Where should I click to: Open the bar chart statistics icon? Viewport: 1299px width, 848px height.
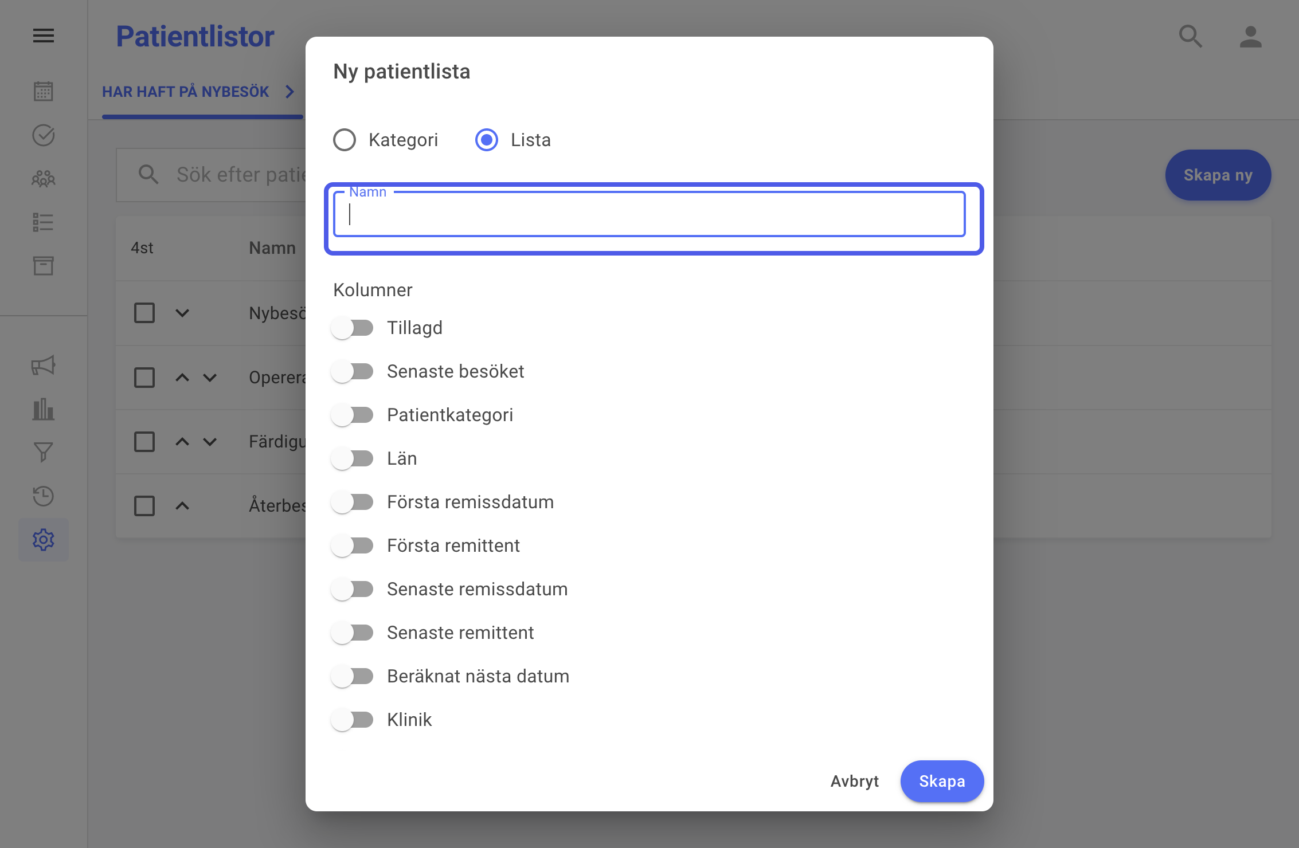coord(44,409)
